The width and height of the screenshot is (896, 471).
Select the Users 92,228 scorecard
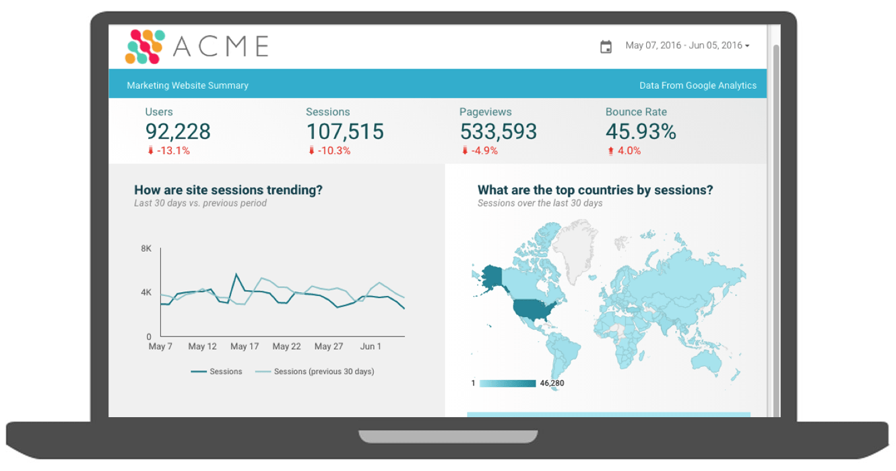178,131
